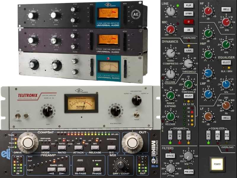Click the attack knob on silver 1176
The width and height of the screenshot is (237, 178).
75,61
